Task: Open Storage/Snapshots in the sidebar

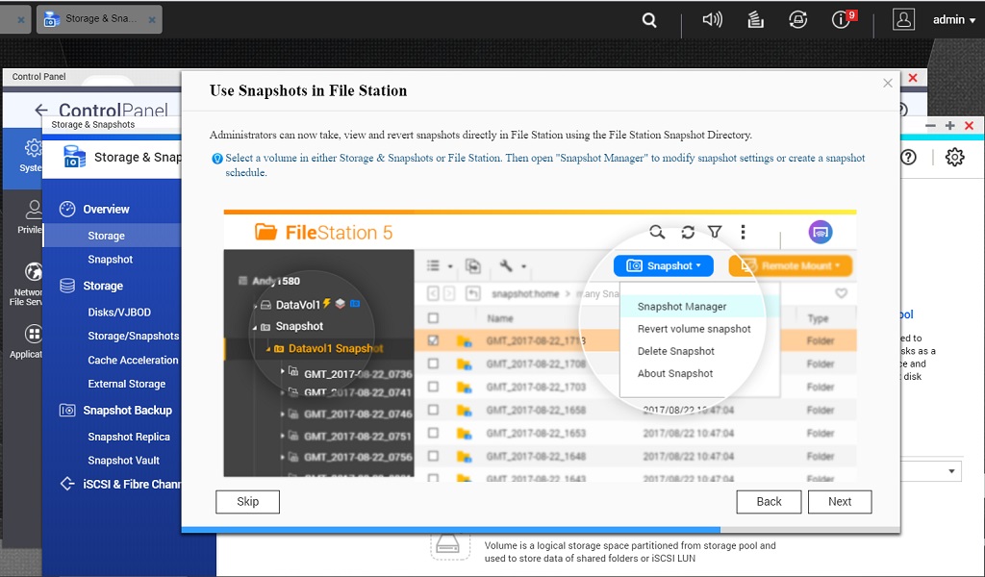Action: [x=133, y=336]
